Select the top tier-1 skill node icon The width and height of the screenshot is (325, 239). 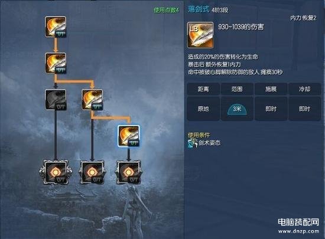coord(56,27)
